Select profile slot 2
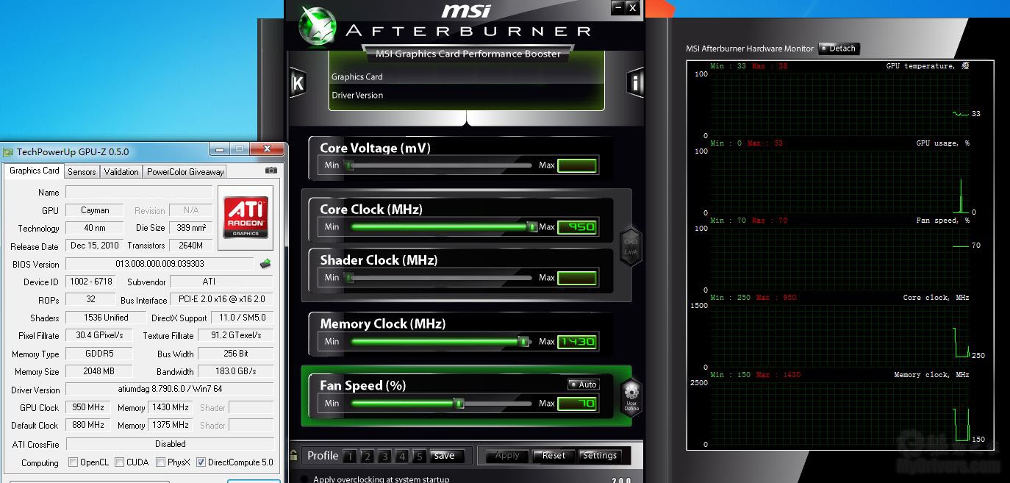The width and height of the screenshot is (1010, 483). click(368, 457)
